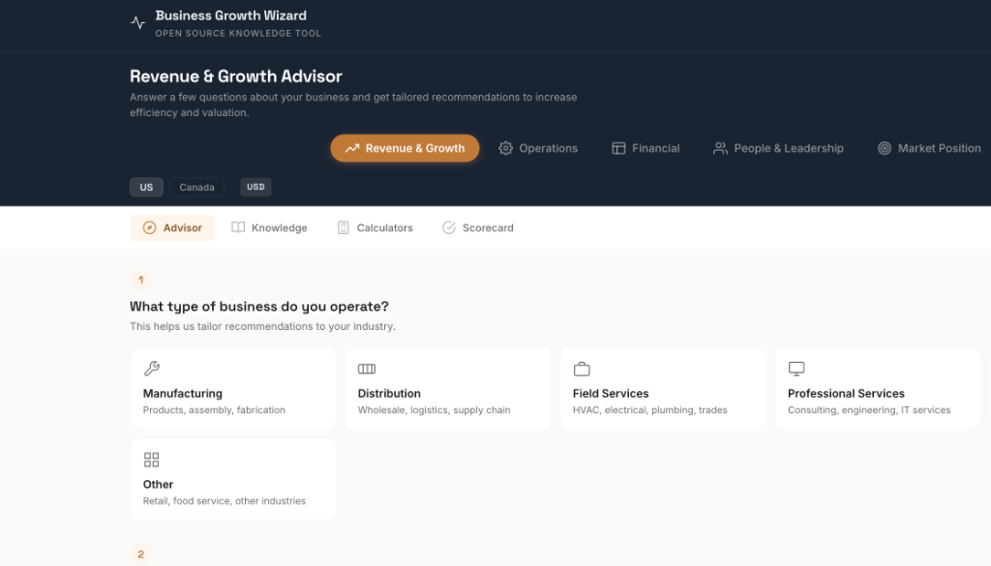Click the monitor icon on Professional Services card
Screen dimensions: 991x566
[x=796, y=368]
